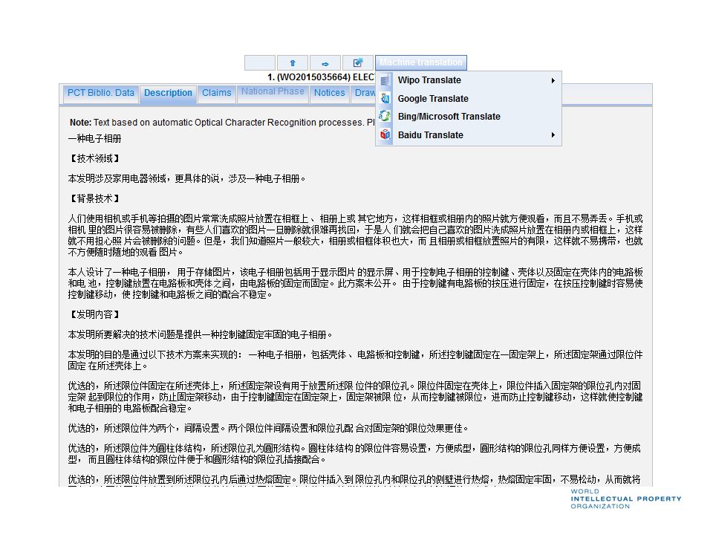Select the Baidu Translate option

click(469, 135)
